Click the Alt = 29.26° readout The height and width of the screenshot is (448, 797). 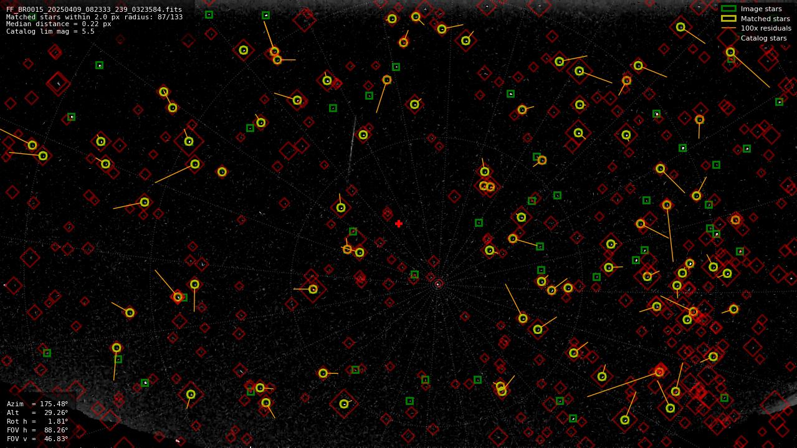[37, 413]
